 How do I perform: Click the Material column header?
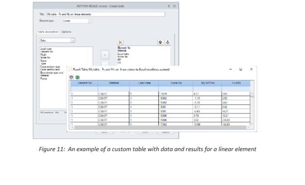point(114,83)
